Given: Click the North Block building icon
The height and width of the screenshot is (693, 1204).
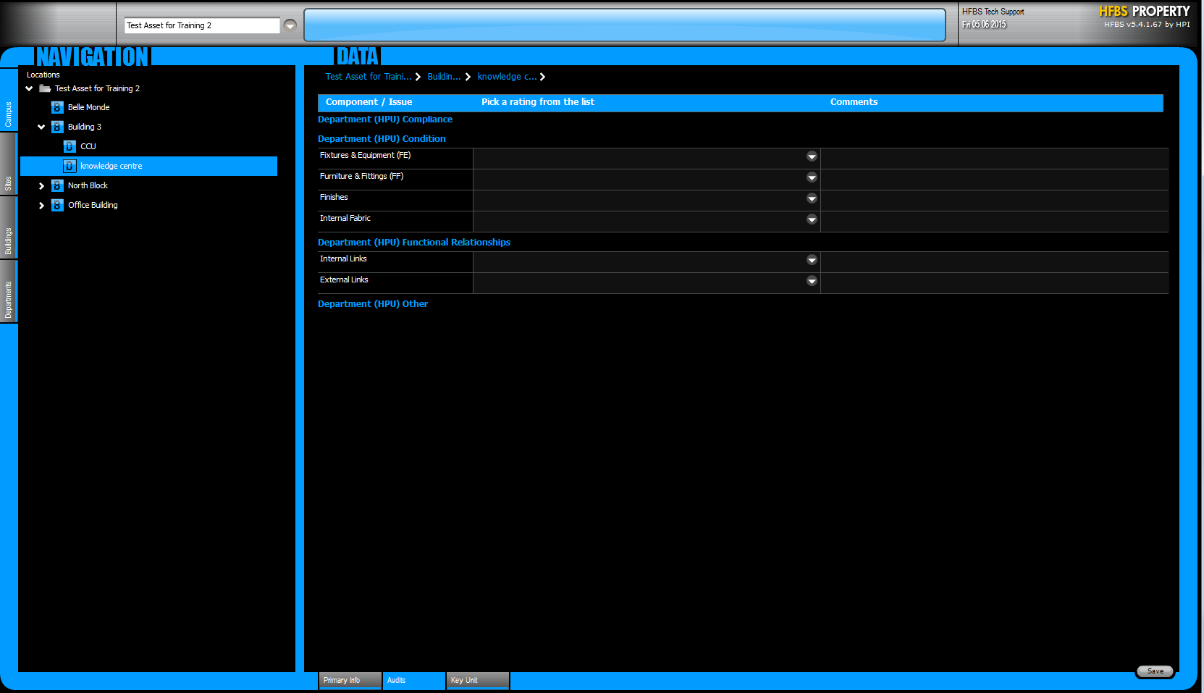Looking at the screenshot, I should coord(57,185).
